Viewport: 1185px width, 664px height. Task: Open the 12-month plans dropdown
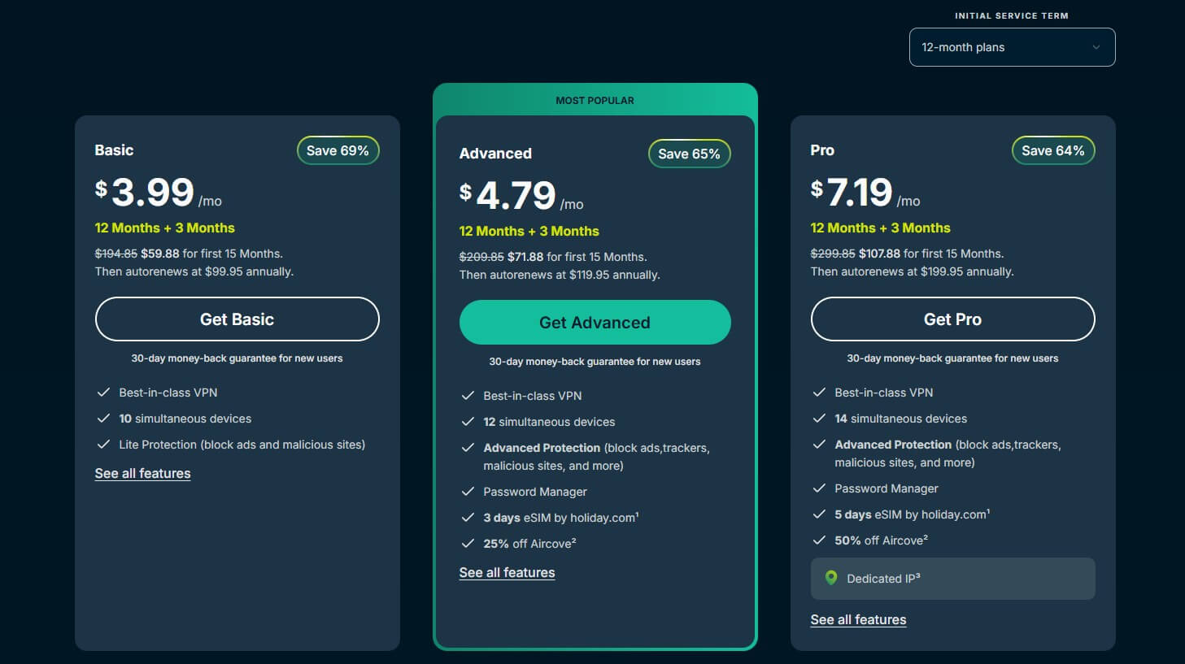click(x=1012, y=47)
